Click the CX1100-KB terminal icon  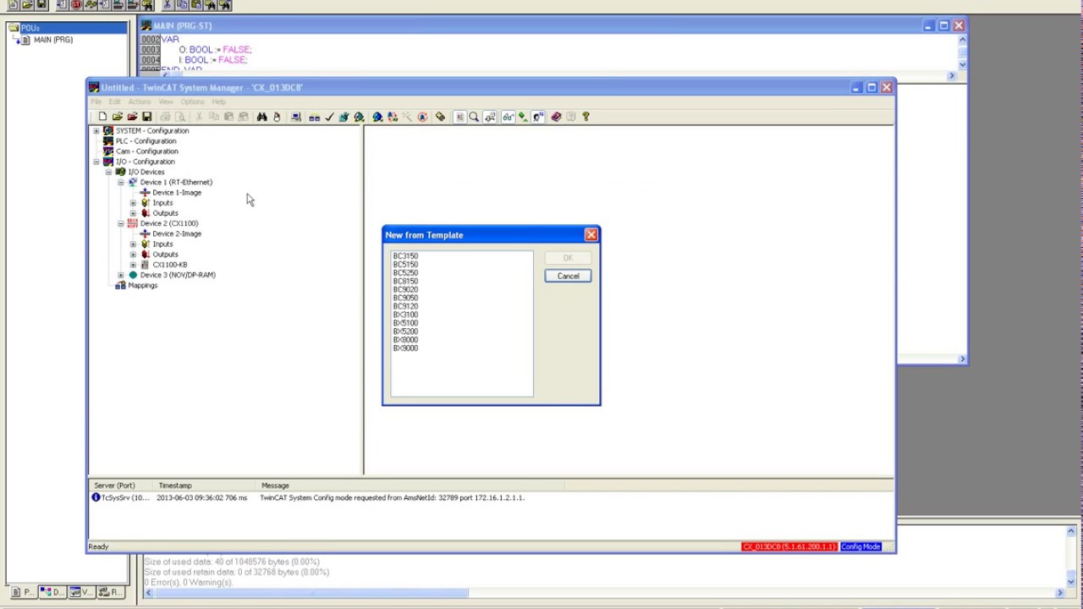[x=145, y=265]
